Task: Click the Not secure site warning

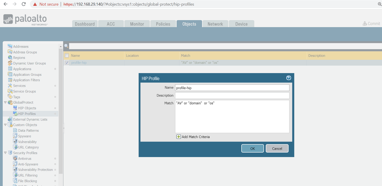Action: tap(46, 4)
